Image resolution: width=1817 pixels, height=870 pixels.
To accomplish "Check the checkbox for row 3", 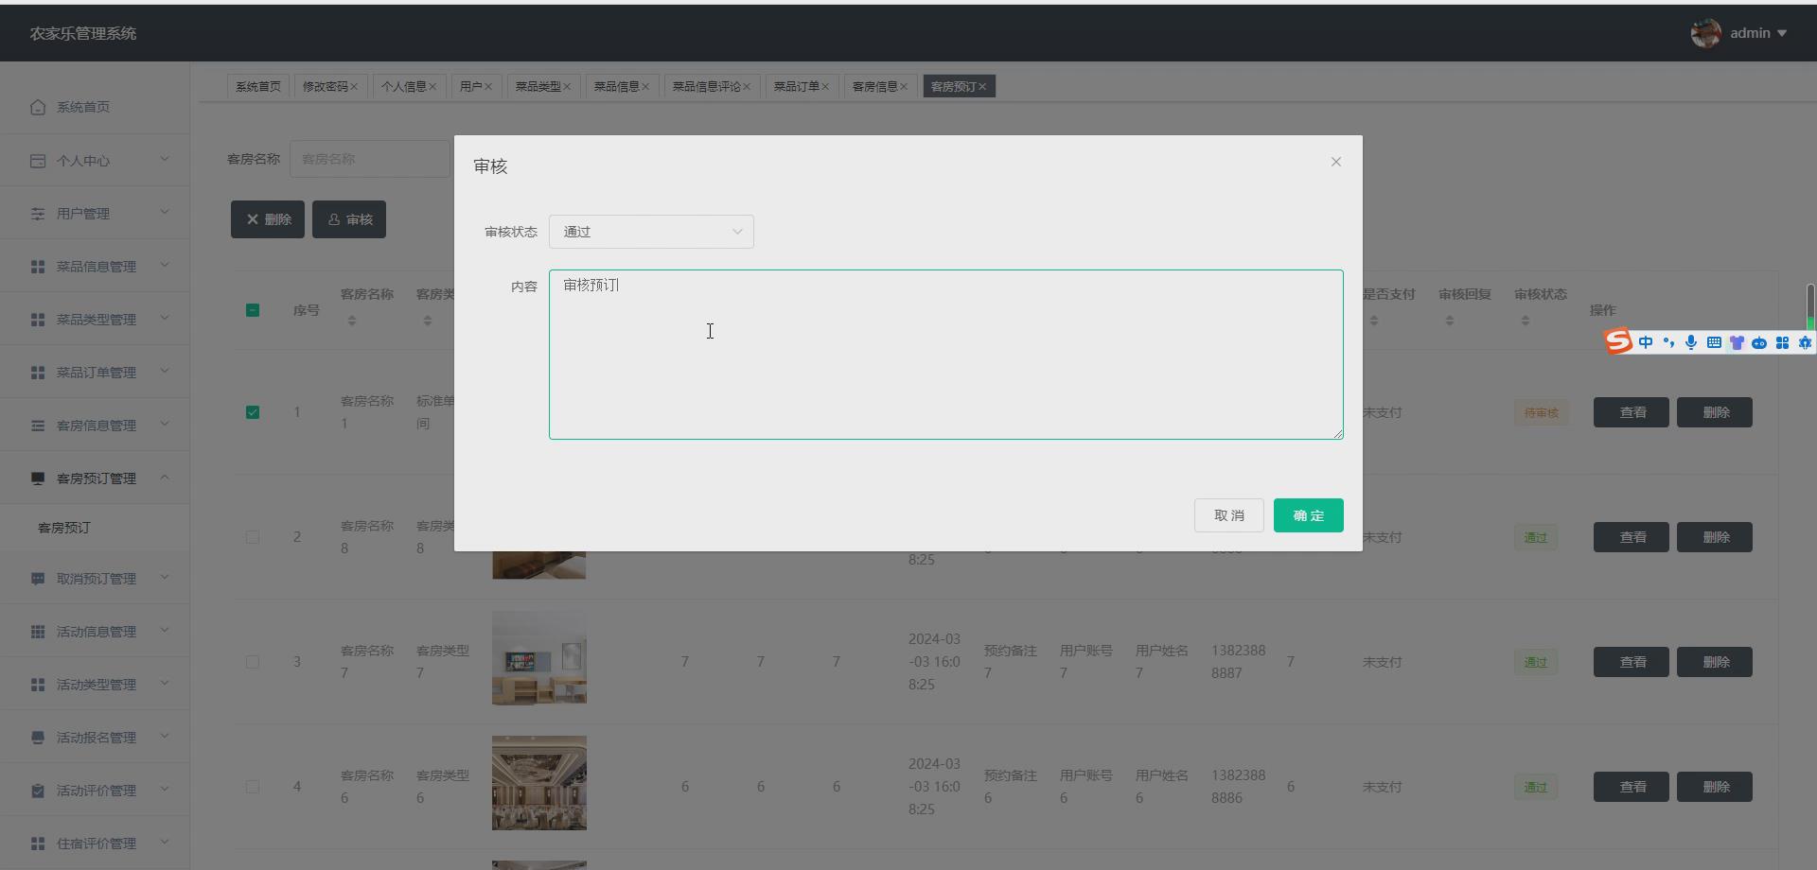I will [253, 662].
